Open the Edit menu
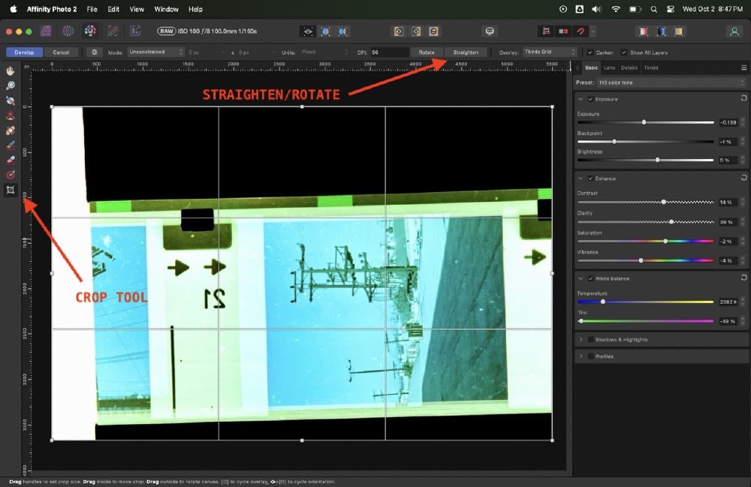The width and height of the screenshot is (751, 487). [113, 9]
